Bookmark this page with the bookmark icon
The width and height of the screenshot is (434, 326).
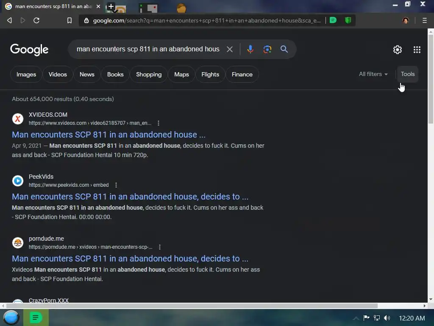point(70,20)
